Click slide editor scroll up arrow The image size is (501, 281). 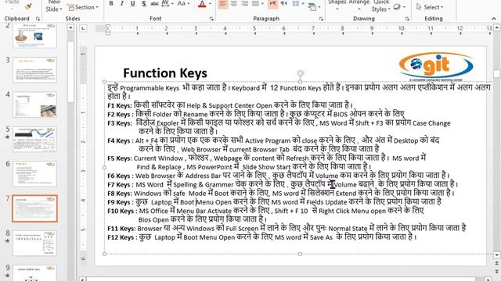497,28
